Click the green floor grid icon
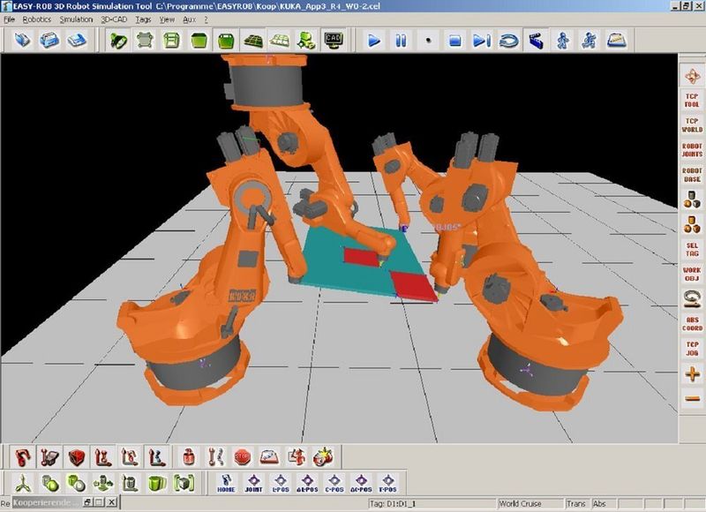Image resolution: width=706 pixels, height=512 pixels. (253, 41)
